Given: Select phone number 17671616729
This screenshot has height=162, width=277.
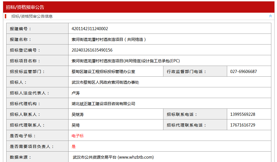Looking at the screenshot, I should click(x=243, y=125).
